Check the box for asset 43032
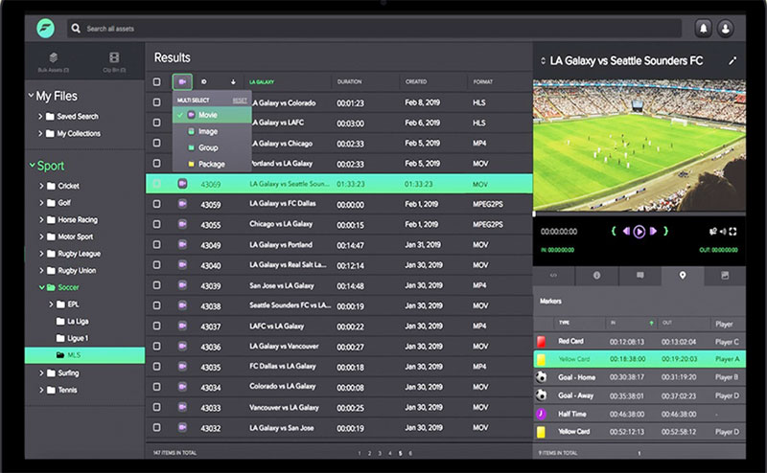The height and width of the screenshot is (473, 767). coord(157,428)
